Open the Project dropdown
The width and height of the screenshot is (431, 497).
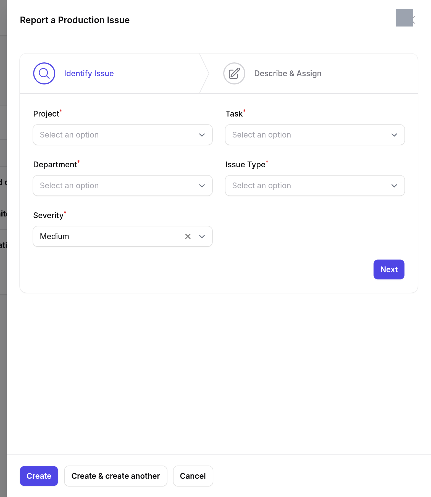pyautogui.click(x=123, y=135)
